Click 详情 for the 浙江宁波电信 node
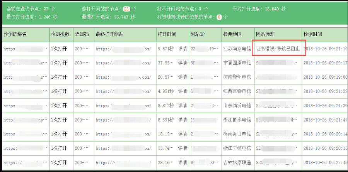This screenshot has height=172, width=348. click(182, 148)
